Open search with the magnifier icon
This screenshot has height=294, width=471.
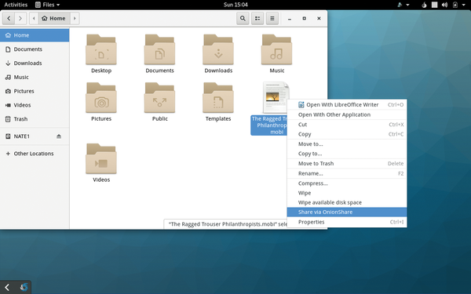[243, 18]
